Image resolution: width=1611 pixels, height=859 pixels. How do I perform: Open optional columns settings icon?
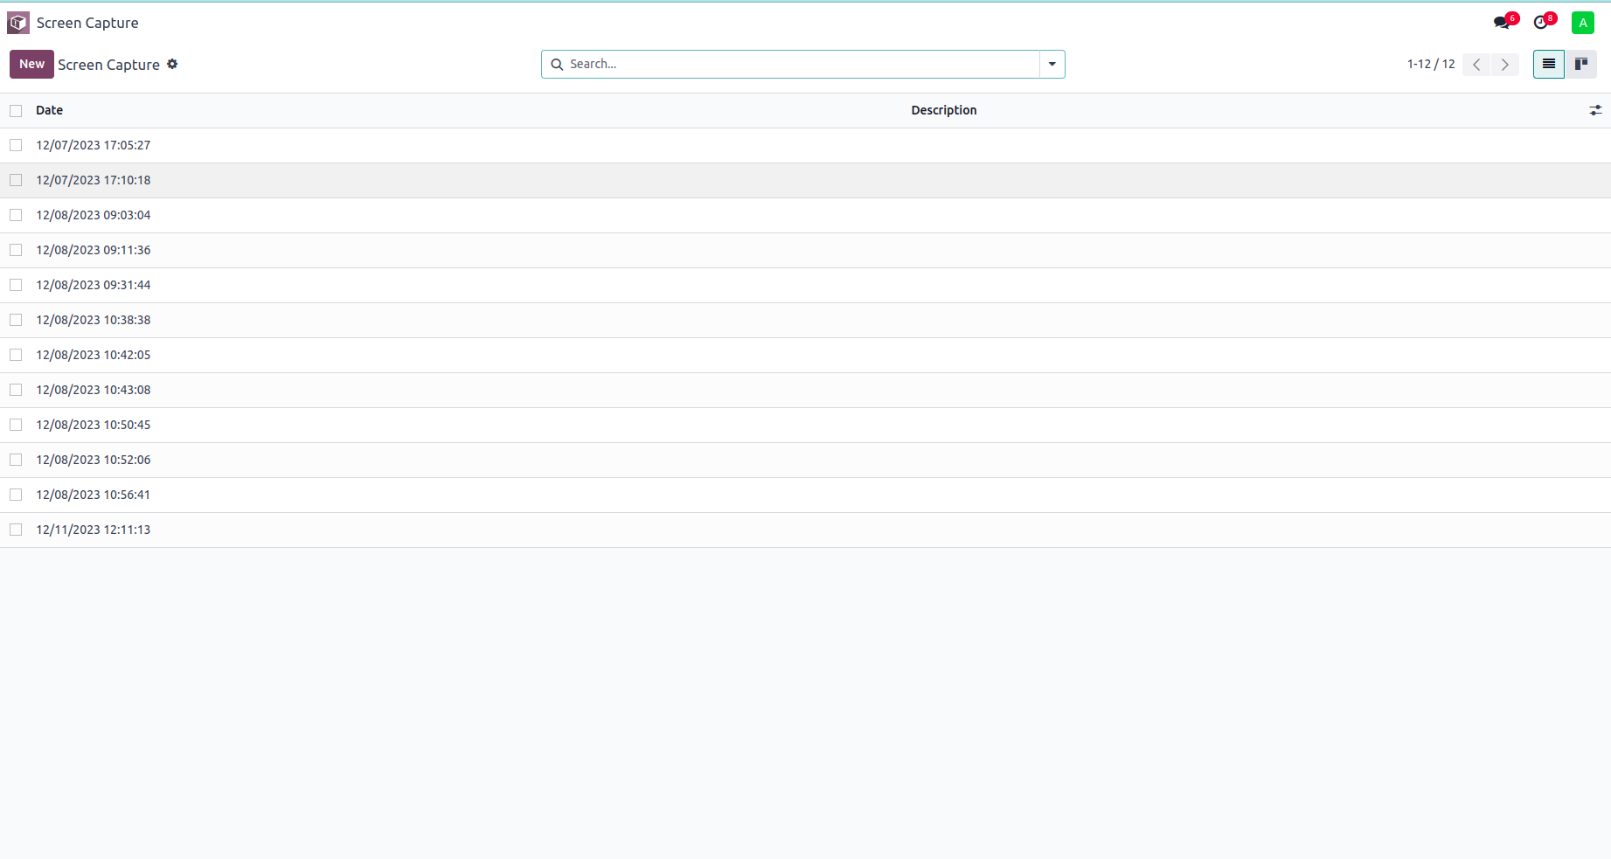pyautogui.click(x=1595, y=110)
